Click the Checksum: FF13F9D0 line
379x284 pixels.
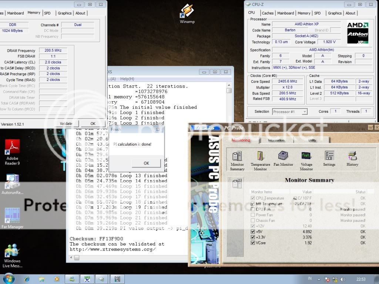pos(96,239)
